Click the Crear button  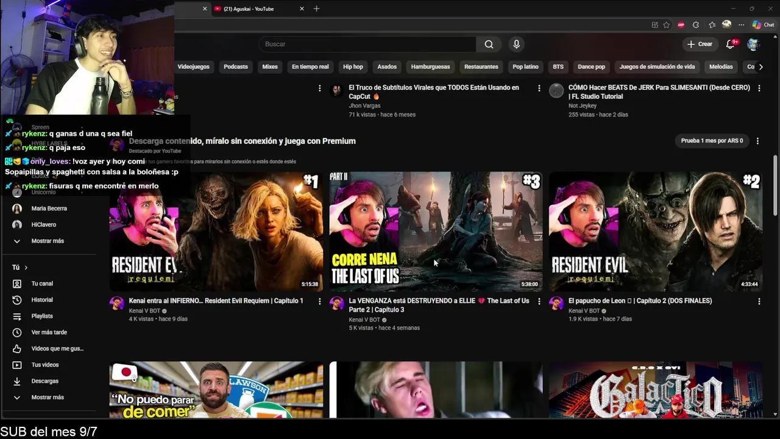tap(700, 44)
